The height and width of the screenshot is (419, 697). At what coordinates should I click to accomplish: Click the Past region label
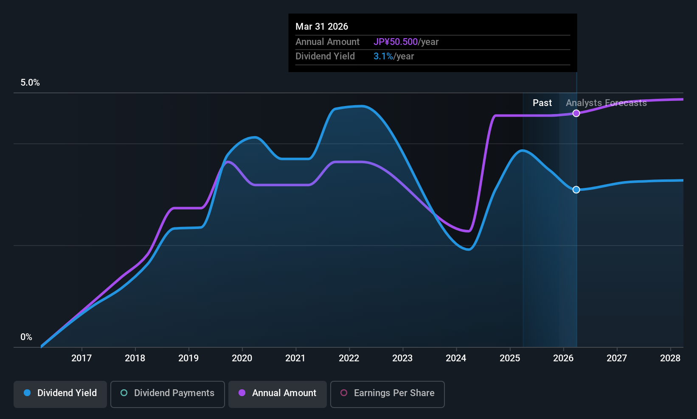542,103
